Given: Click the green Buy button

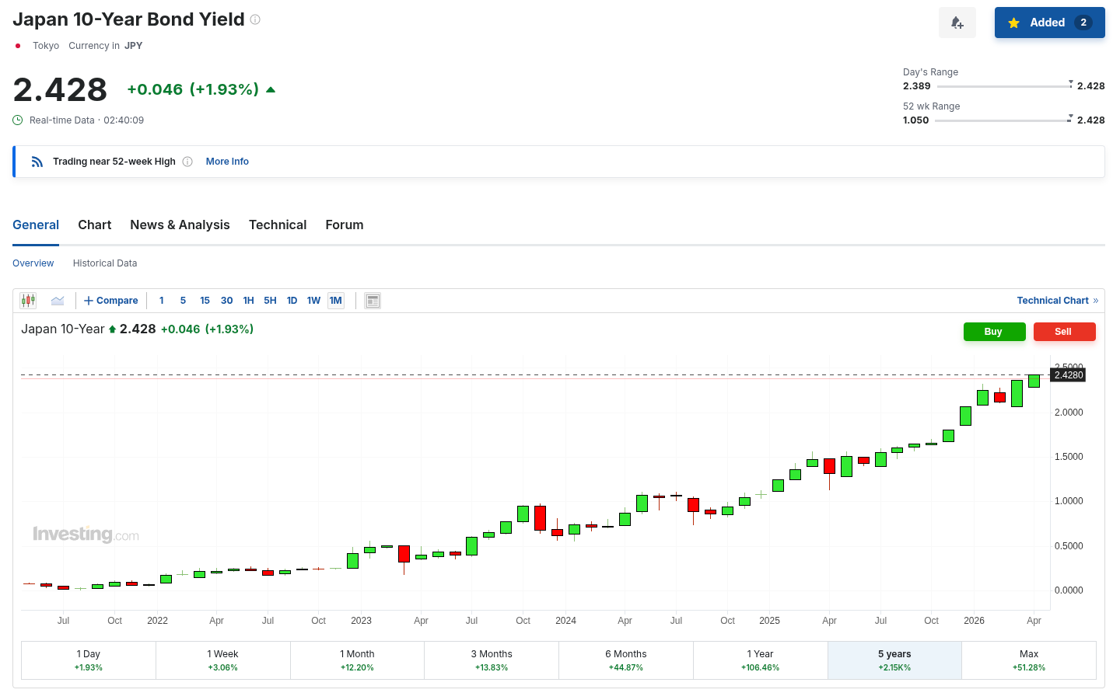Looking at the screenshot, I should coord(993,332).
